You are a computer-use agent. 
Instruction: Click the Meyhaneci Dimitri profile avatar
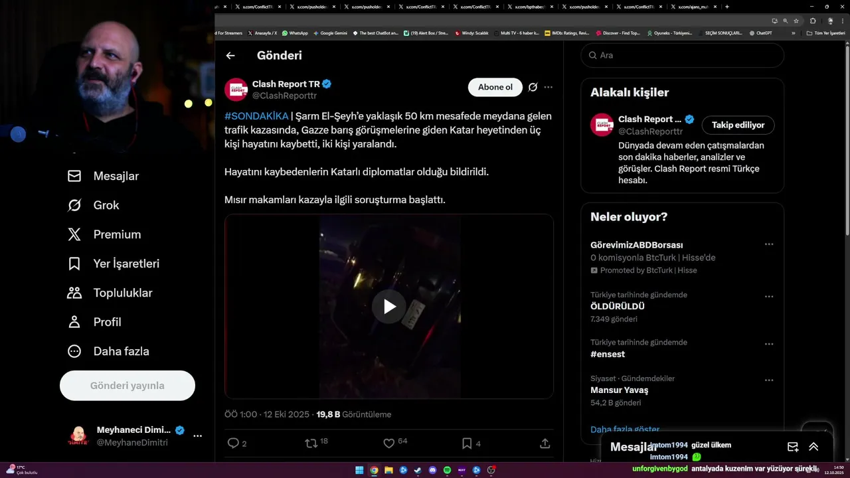coord(78,436)
